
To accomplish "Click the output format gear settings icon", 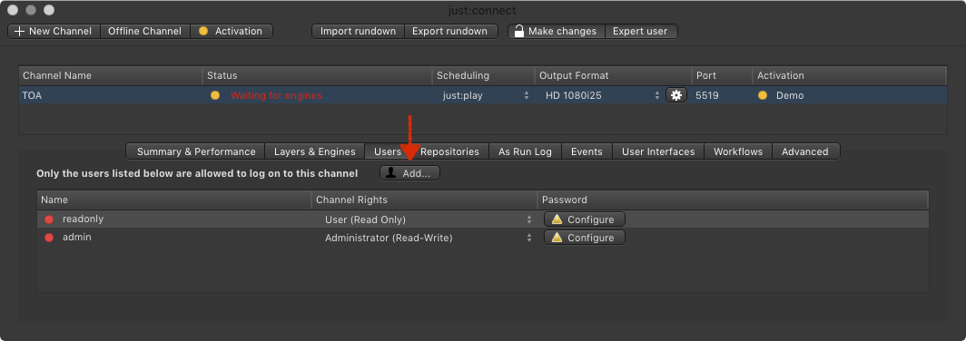I will (675, 95).
